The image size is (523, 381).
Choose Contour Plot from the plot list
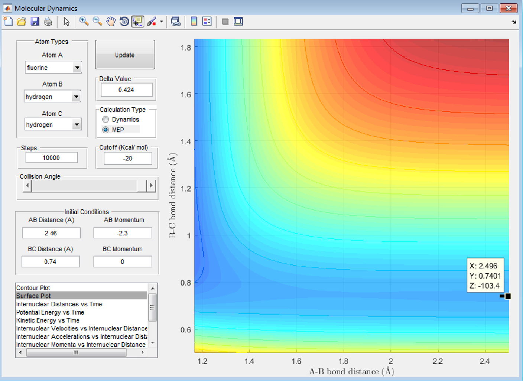pos(33,288)
